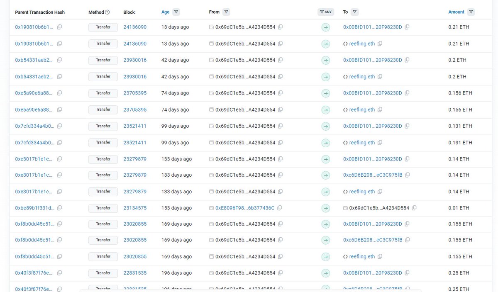The height and width of the screenshot is (292, 498).
Task: Copy hash in 74-days row to reefling.eth
Action: point(59,109)
